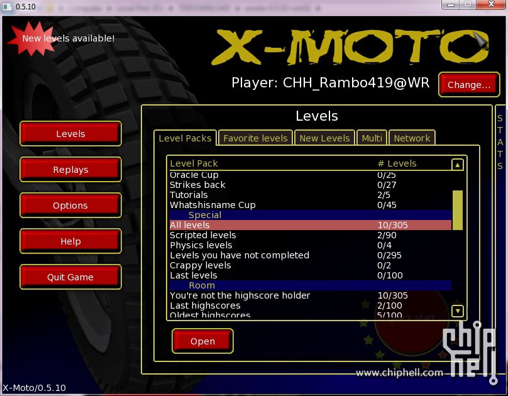Select the Last highscores pack
This screenshot has height=396, width=508.
[311, 305]
